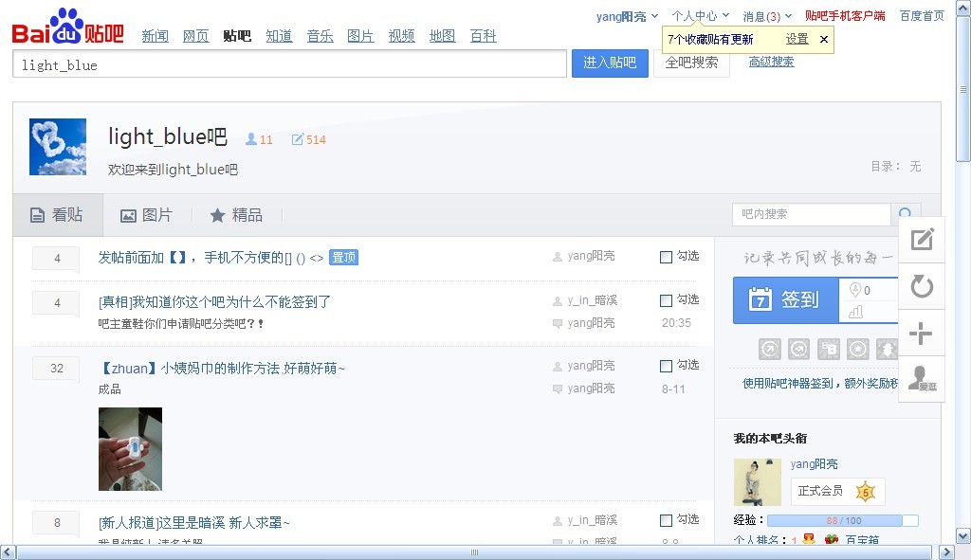Screen dimensions: 971x560
Task: Check 勾选 for the zhuan 小姨妈巾 post
Action: coord(666,367)
